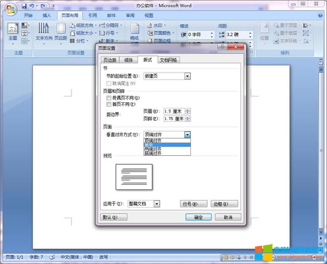This screenshot has height=264, width=327.
Task: Click 边框(B)... button in dialog
Action: tap(224, 204)
